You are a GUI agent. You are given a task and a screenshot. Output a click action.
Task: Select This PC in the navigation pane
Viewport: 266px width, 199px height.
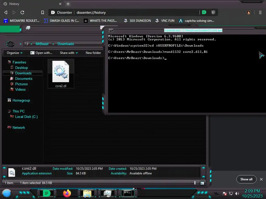[18, 111]
